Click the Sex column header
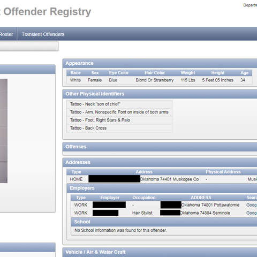Viewport: 257px width, 257px height. [95, 73]
